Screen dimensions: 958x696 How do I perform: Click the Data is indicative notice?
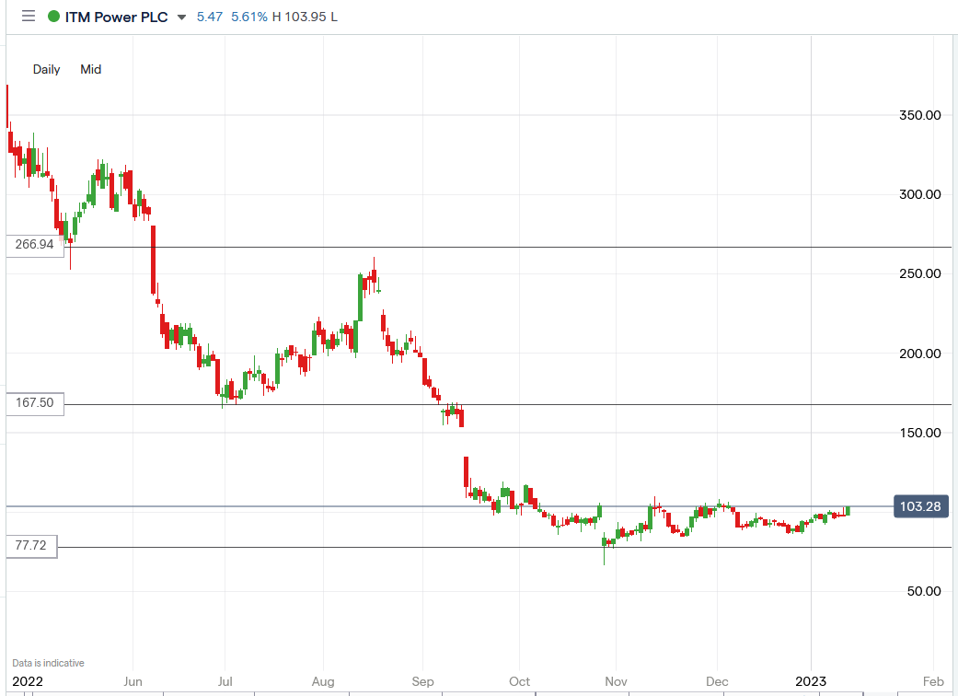click(48, 663)
